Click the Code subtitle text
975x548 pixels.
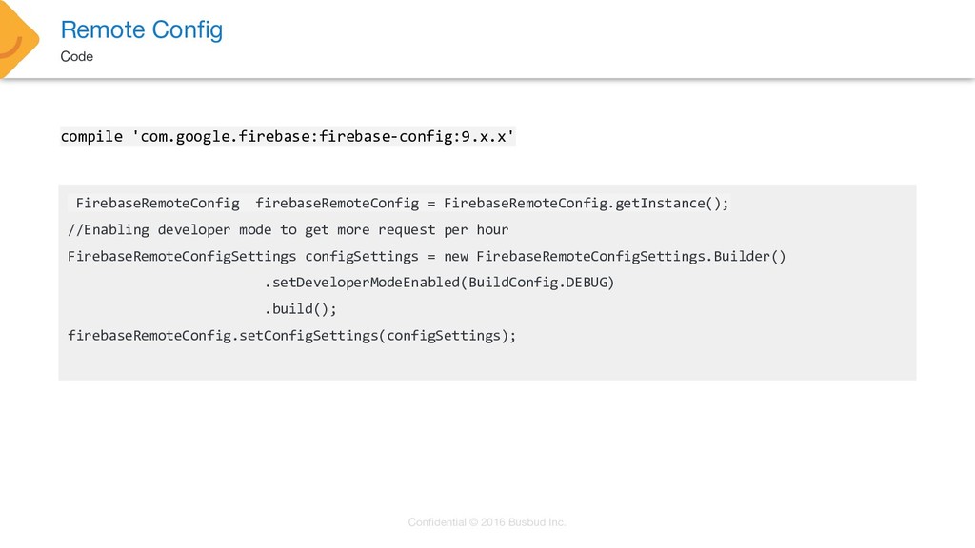click(x=76, y=56)
